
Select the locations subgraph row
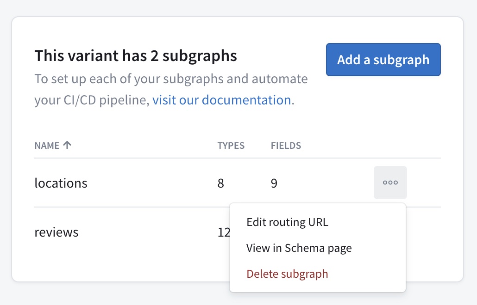139,183
